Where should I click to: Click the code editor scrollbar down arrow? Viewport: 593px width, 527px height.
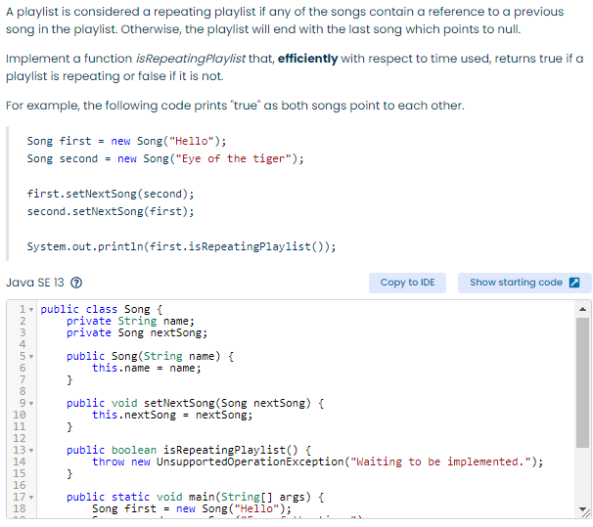582,509
